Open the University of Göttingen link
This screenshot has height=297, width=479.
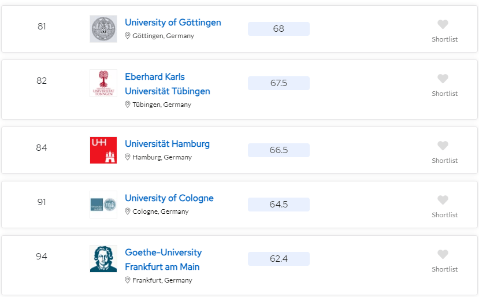[173, 23]
